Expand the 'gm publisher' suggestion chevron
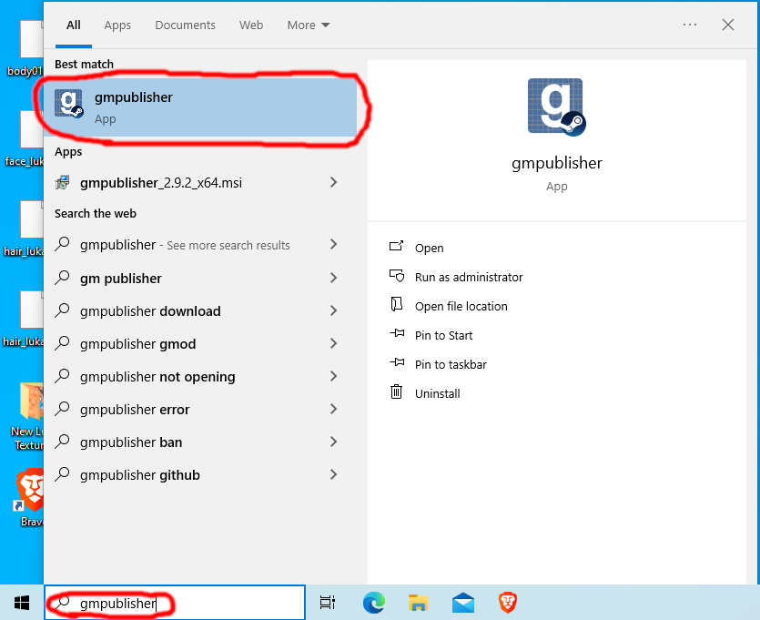Screen dimensions: 760x620 pos(333,278)
